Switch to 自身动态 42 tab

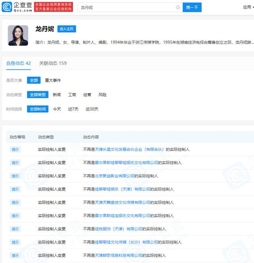point(19,63)
